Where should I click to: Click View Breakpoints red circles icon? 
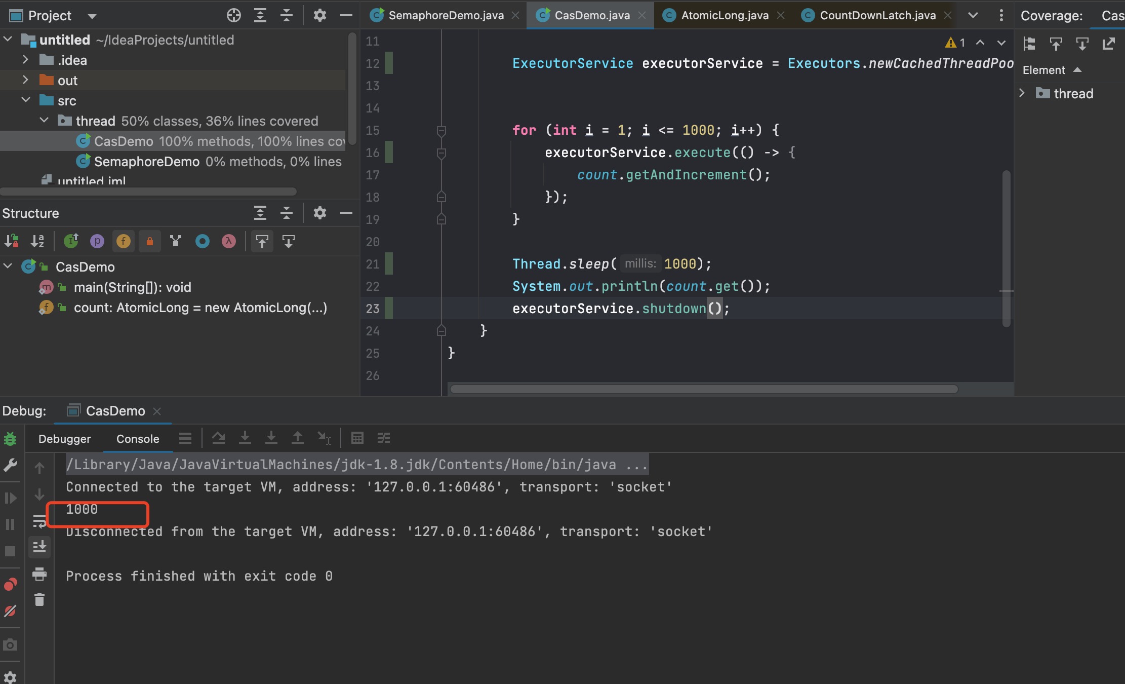pos(10,584)
